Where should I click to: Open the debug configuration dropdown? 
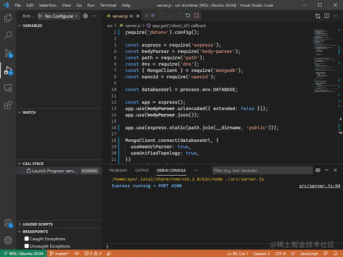(x=62, y=16)
